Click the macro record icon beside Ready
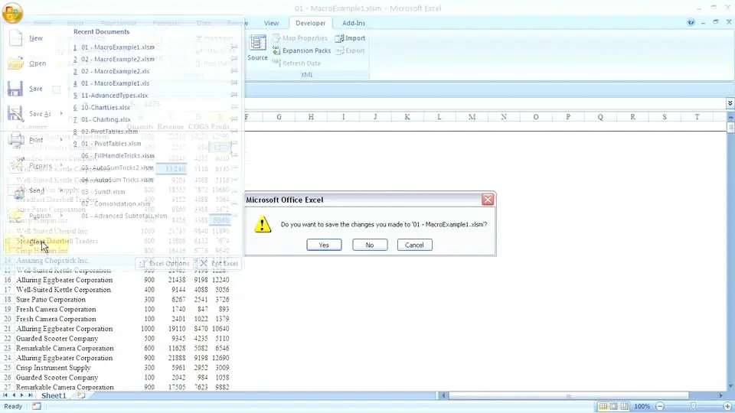This screenshot has width=735, height=413. click(x=36, y=406)
